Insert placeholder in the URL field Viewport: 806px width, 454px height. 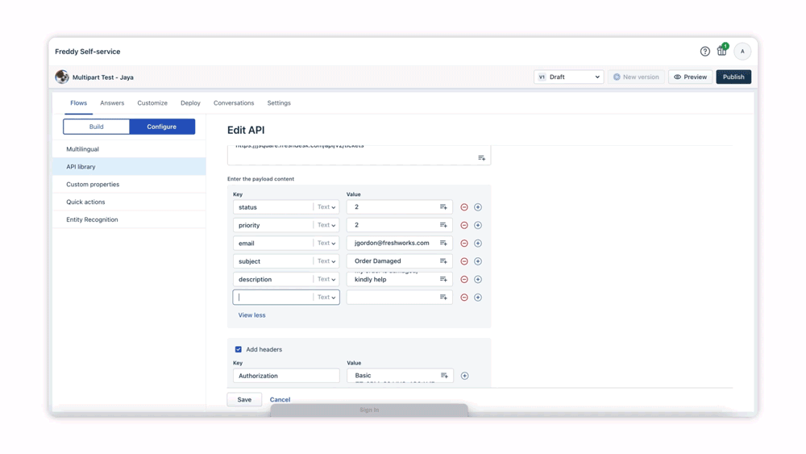(482, 158)
